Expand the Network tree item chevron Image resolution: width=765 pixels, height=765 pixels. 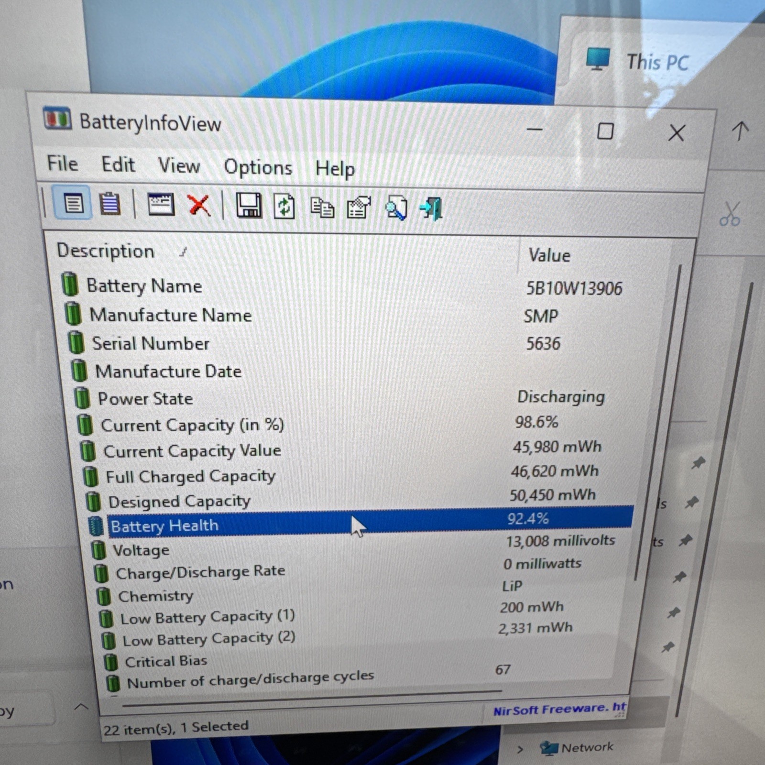[x=520, y=749]
